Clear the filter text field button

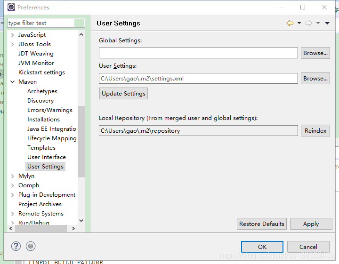point(80,23)
